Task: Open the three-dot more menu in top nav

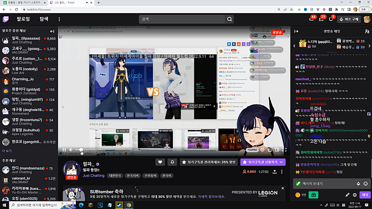Action: [x=60, y=19]
